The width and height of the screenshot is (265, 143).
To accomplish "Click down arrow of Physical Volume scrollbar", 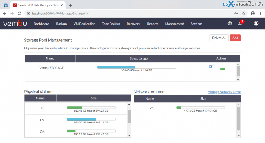I will click(129, 135).
